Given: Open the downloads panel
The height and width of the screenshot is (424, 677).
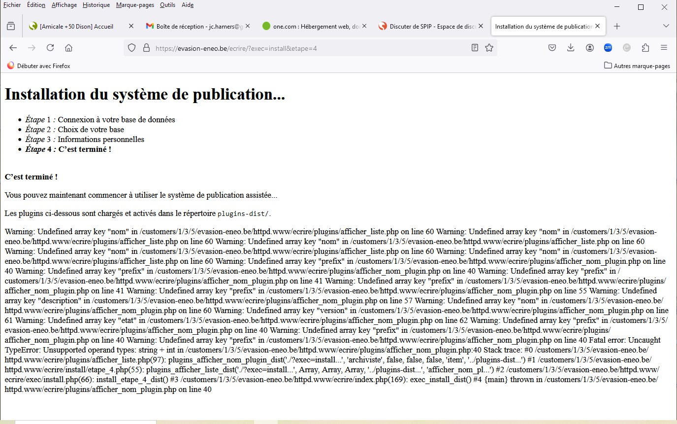Looking at the screenshot, I should click(571, 48).
